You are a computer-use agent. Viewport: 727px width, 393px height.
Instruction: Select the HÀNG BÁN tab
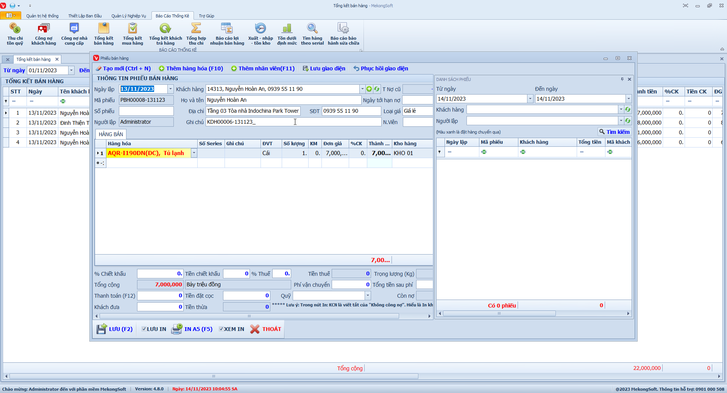click(x=111, y=134)
